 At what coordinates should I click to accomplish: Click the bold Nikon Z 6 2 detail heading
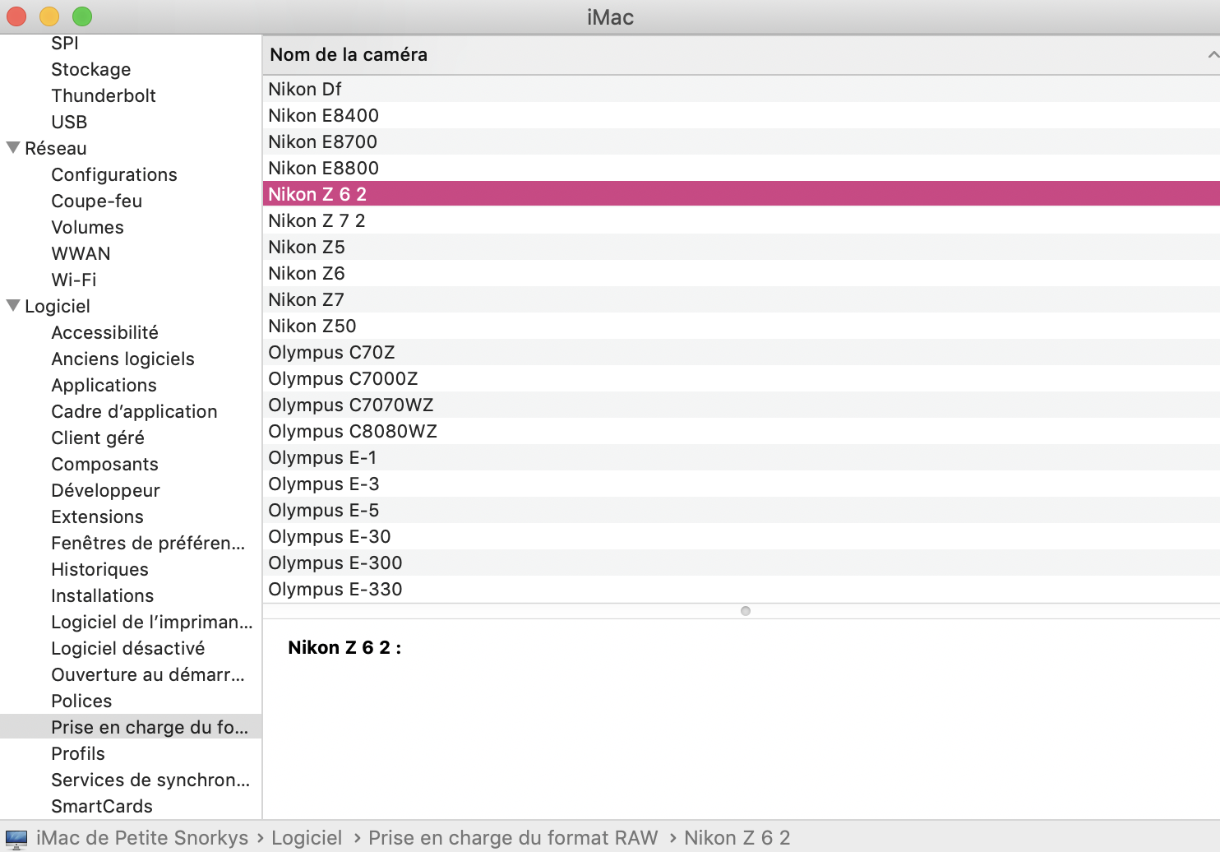coord(344,648)
